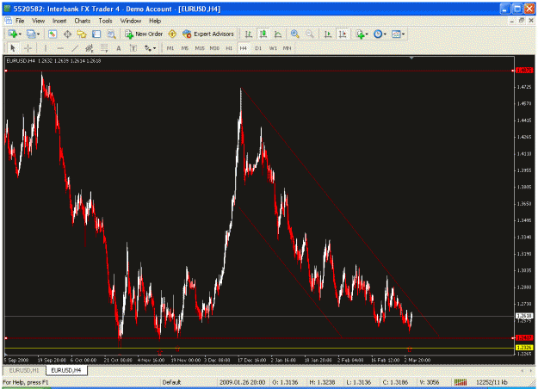Select the Text Label 'T' tool
The image size is (538, 389).
click(133, 48)
